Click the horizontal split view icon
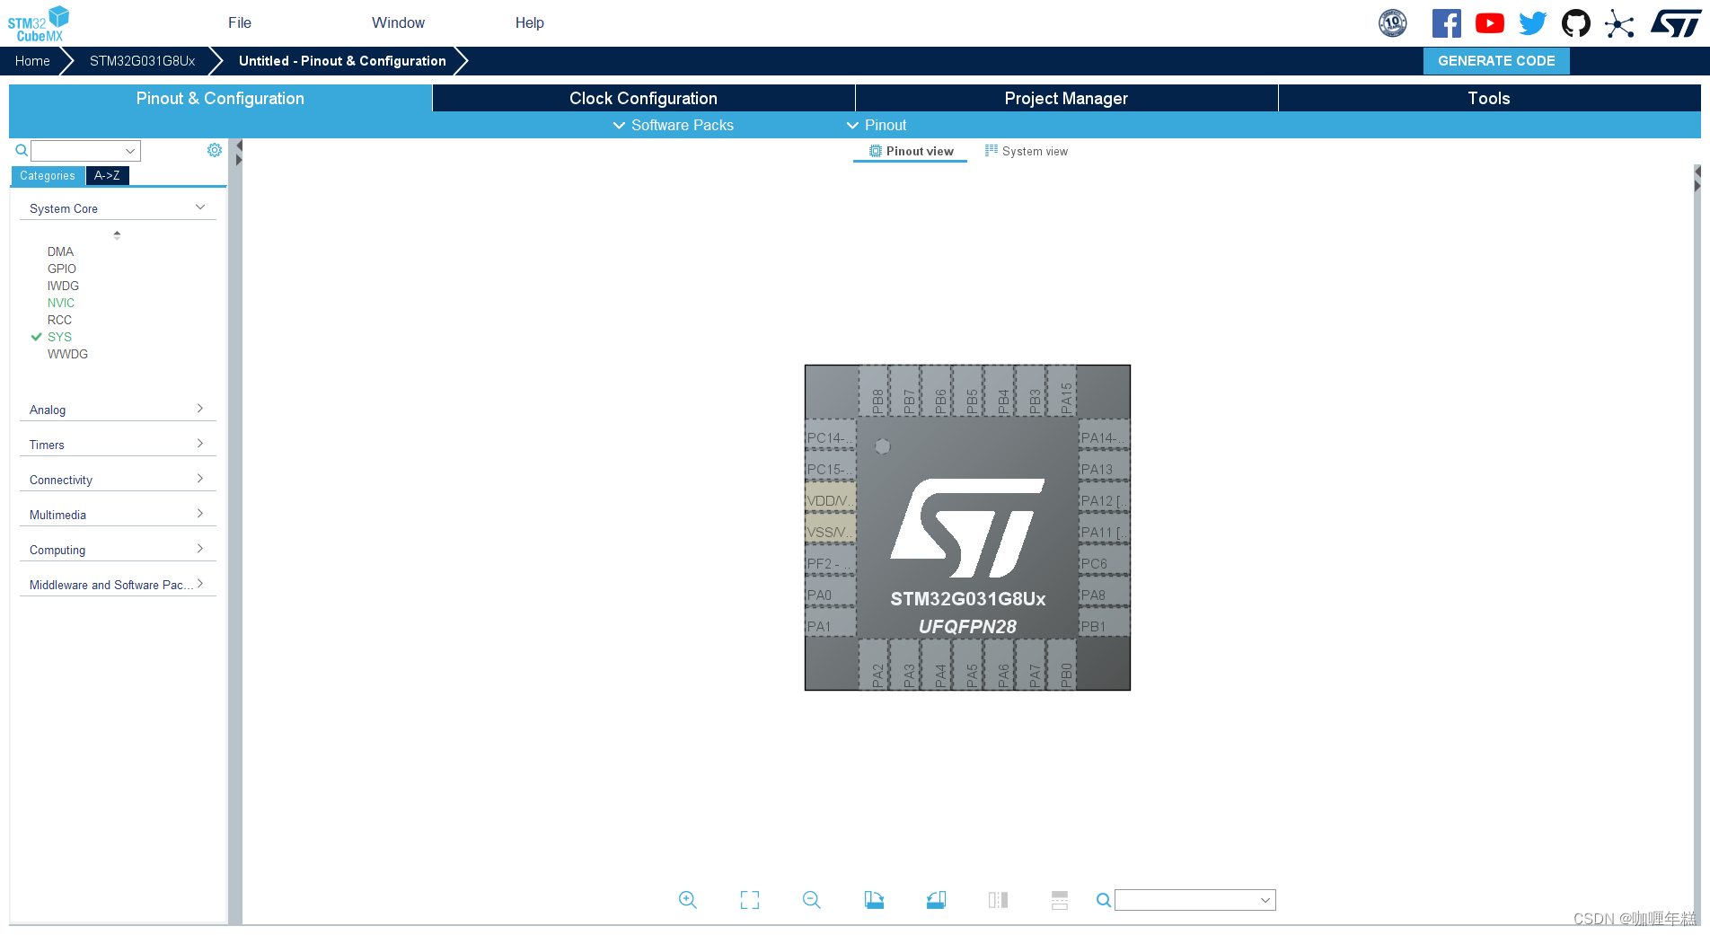1710x935 pixels. click(x=1060, y=900)
